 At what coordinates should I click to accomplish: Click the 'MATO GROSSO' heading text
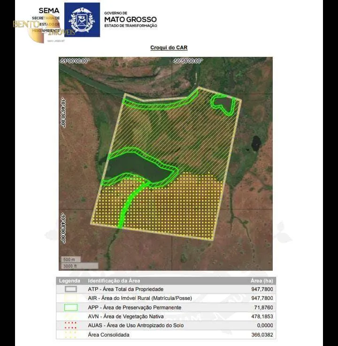point(131,19)
